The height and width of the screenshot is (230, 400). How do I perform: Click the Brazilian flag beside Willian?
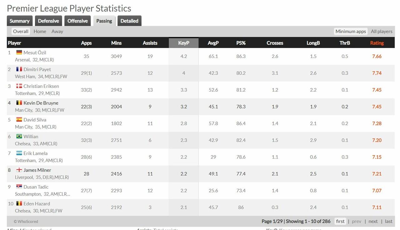tap(19, 137)
